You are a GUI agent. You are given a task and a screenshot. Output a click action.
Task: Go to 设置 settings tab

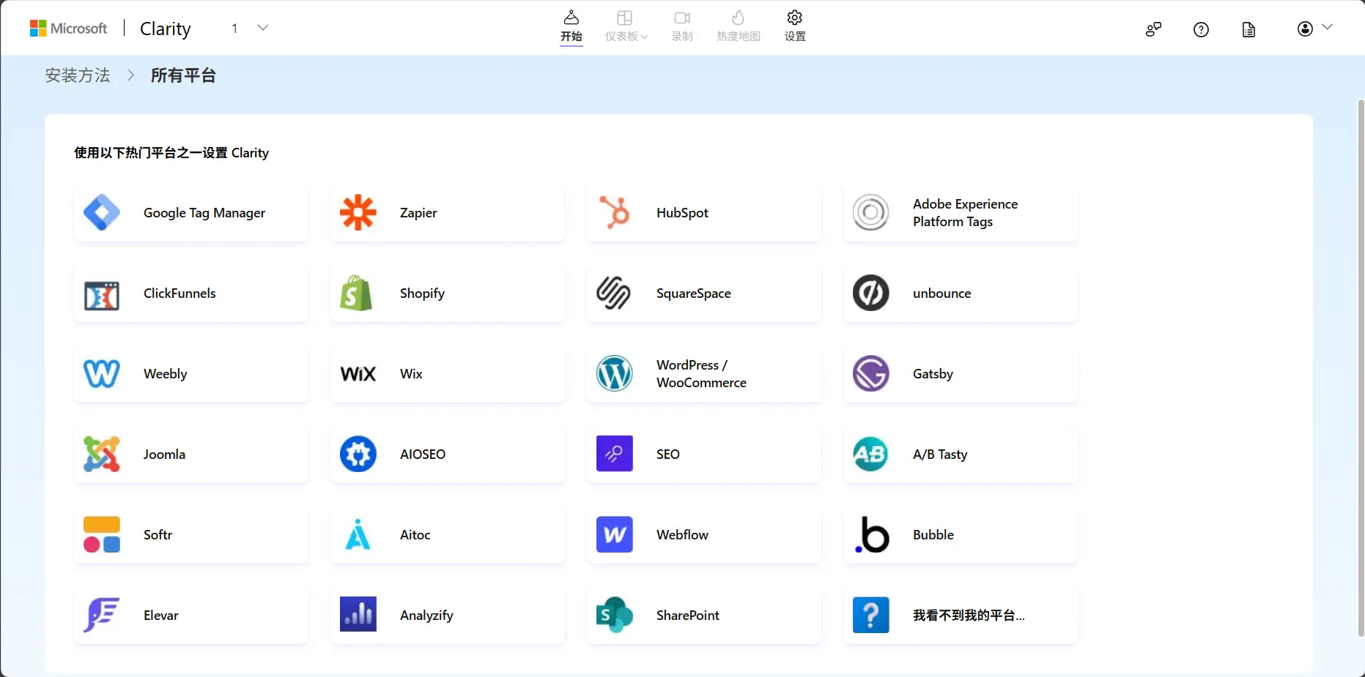tap(795, 26)
